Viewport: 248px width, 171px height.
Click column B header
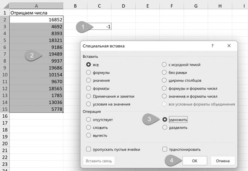click(75, 6)
